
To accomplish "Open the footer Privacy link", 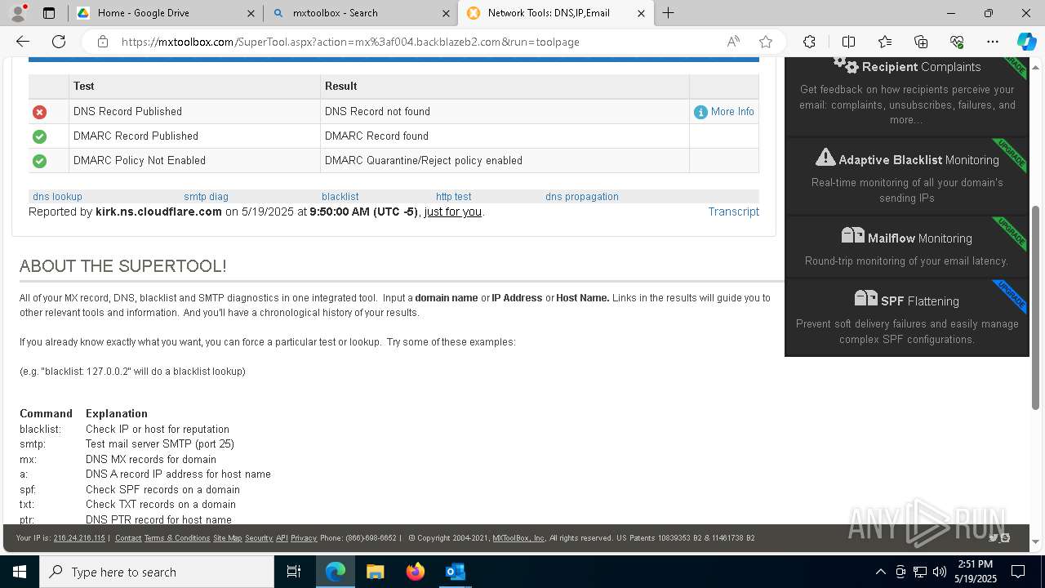I will coord(304,538).
